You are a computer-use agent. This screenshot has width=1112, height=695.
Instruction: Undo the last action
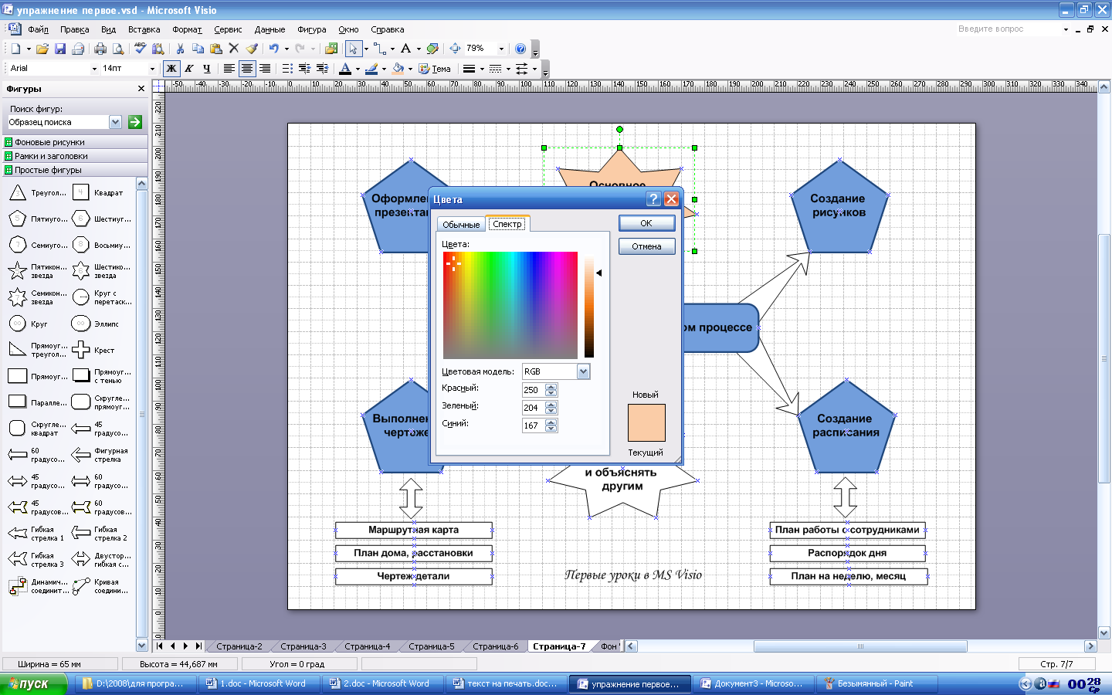click(273, 49)
